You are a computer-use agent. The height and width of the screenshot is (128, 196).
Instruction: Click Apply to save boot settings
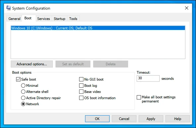click(151, 119)
